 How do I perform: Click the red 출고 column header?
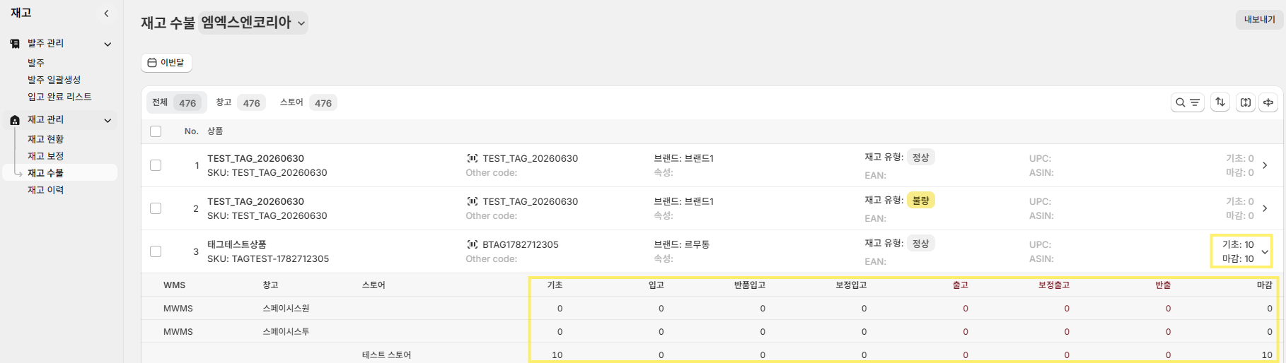coord(960,285)
